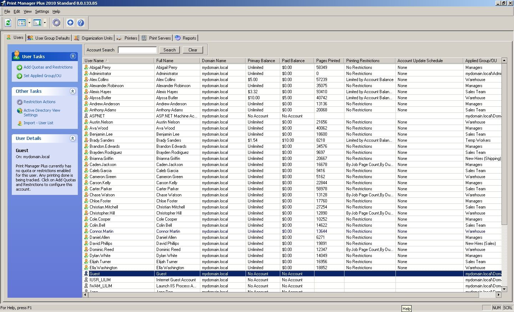Screen dimensions: 514x312
Task: Collapse the User Details panel
Action: point(73,138)
